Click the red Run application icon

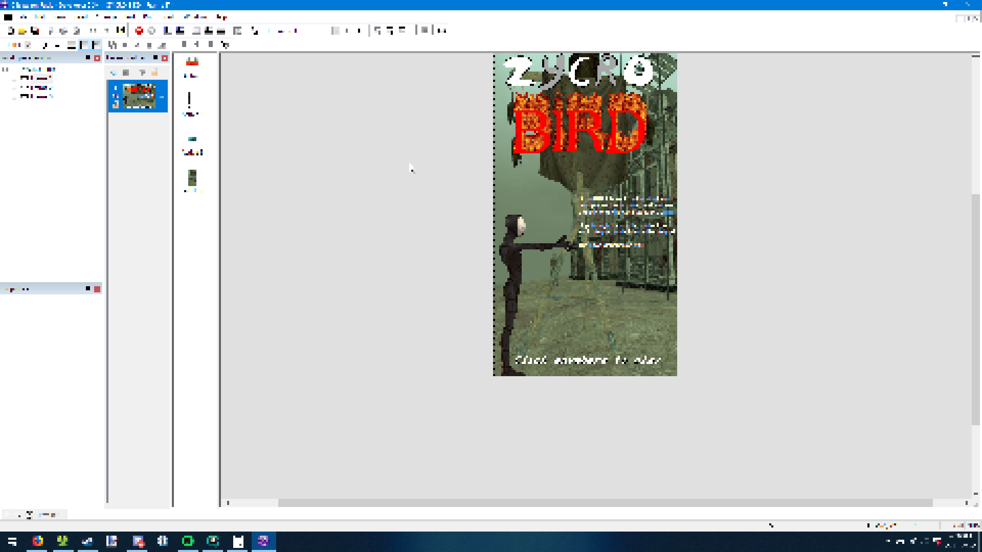(139, 31)
